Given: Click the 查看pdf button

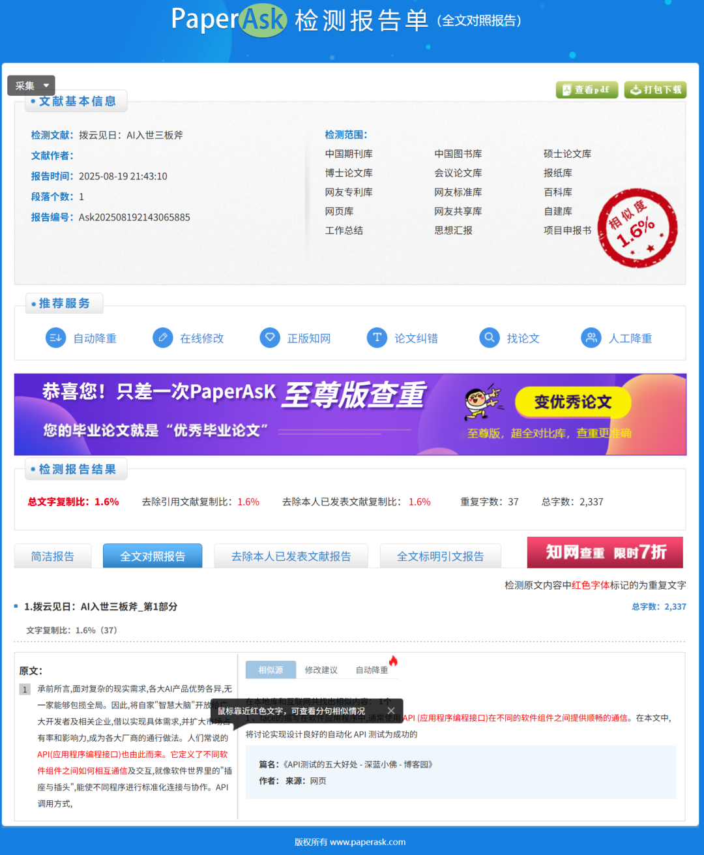Looking at the screenshot, I should pyautogui.click(x=586, y=90).
